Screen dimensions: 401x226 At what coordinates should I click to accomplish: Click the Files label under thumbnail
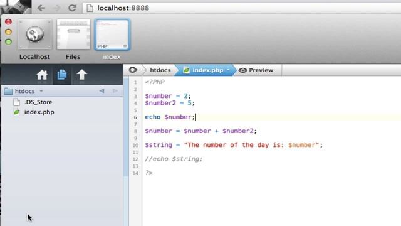click(73, 57)
